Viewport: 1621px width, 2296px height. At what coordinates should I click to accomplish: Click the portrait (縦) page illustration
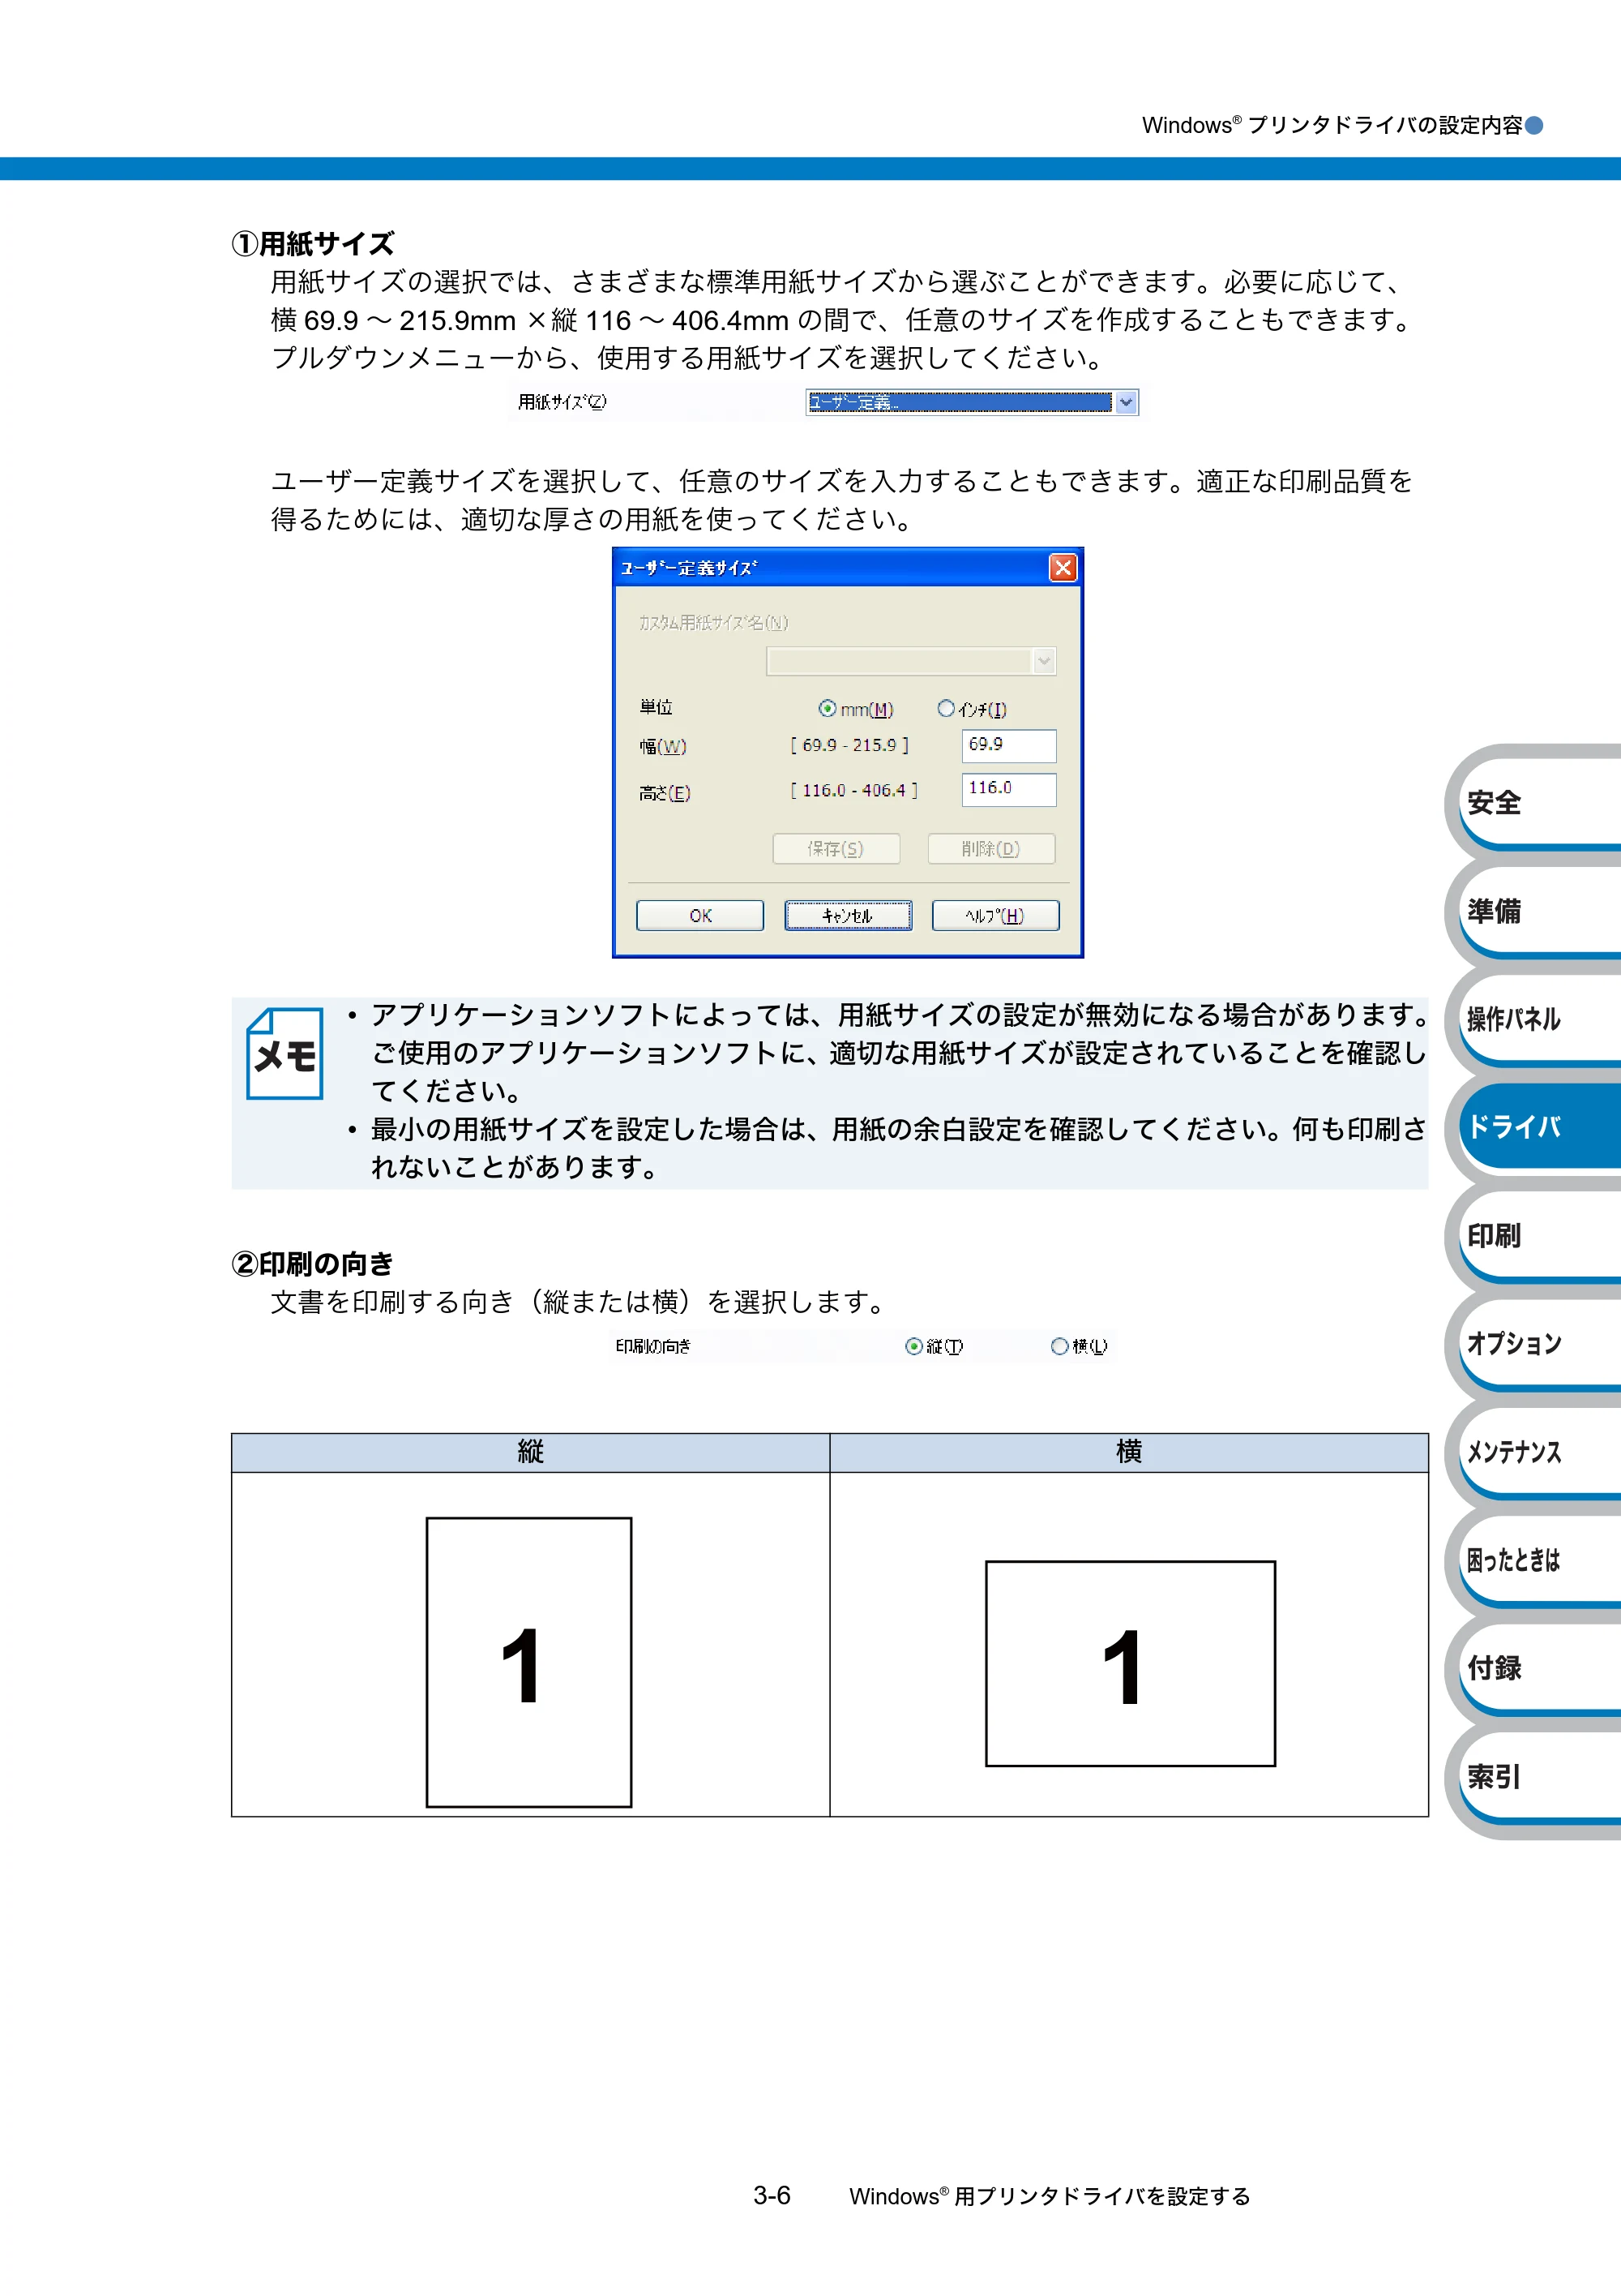click(528, 1662)
